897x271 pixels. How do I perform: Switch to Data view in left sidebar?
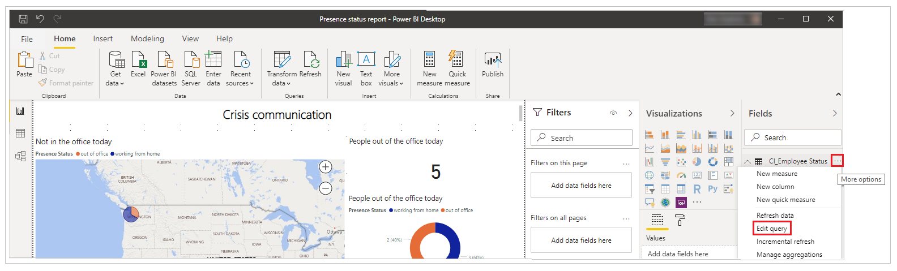pyautogui.click(x=20, y=134)
